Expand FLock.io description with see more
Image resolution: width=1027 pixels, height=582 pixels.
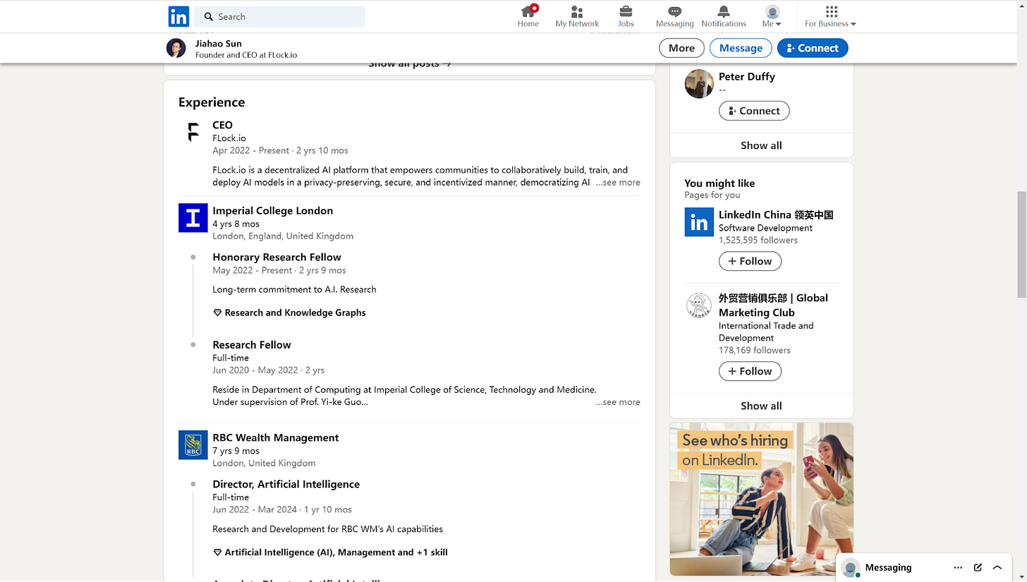coord(618,182)
